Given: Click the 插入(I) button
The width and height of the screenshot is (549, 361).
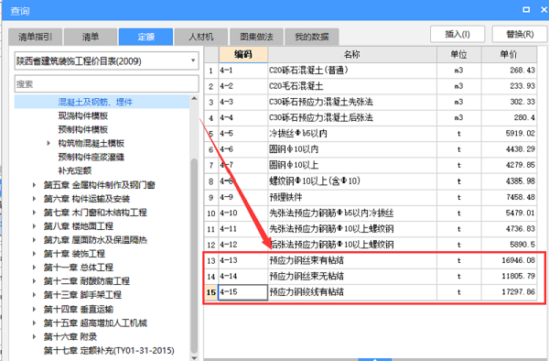Looking at the screenshot, I should [457, 34].
